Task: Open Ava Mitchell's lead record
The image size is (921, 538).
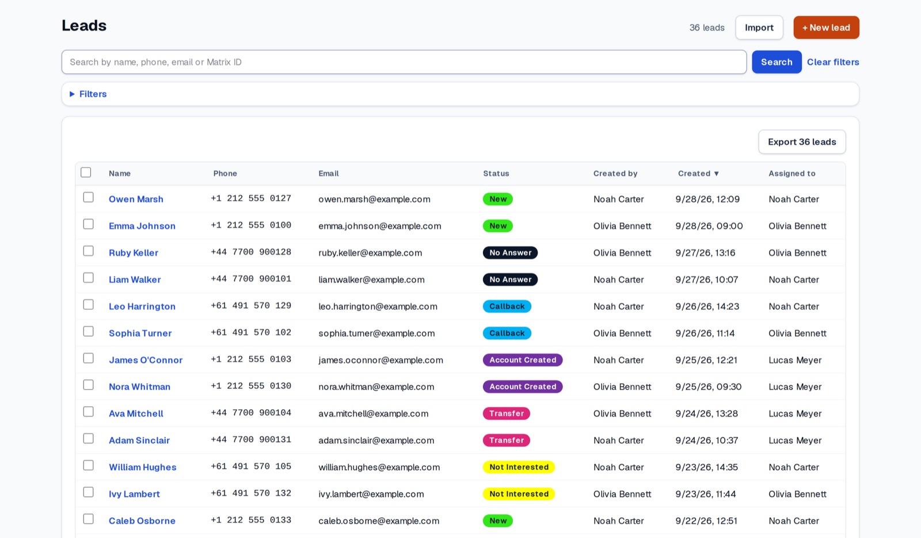Action: 136,414
